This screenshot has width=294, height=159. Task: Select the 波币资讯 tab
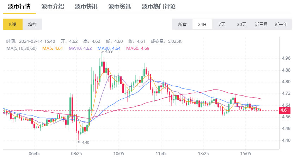tap(120, 7)
